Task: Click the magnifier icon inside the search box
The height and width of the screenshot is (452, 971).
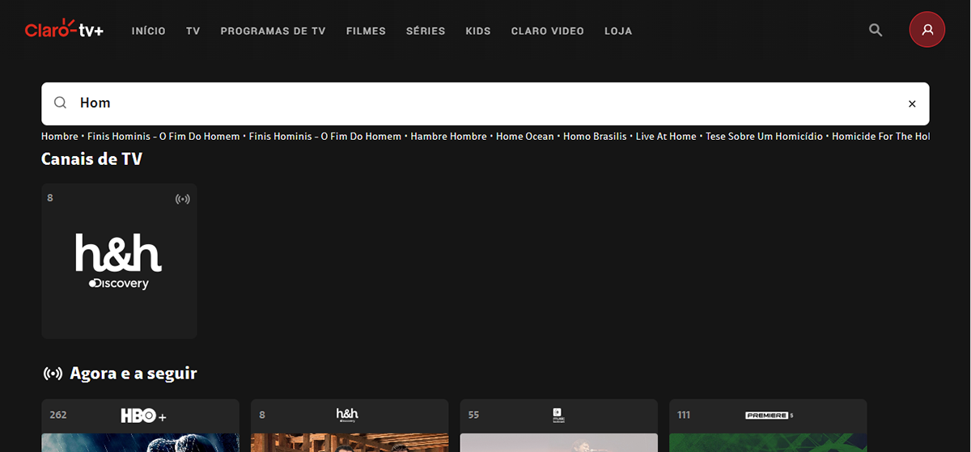Action: point(60,103)
